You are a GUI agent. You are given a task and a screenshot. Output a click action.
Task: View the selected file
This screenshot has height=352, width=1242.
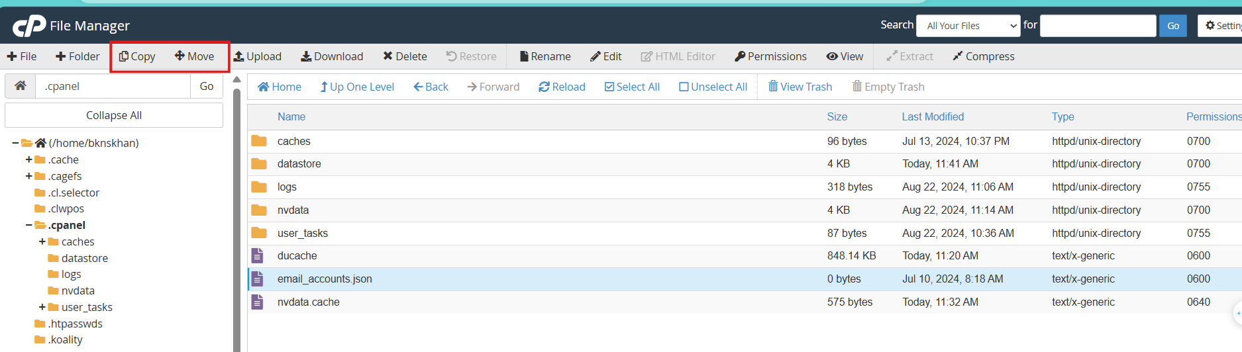pos(845,56)
